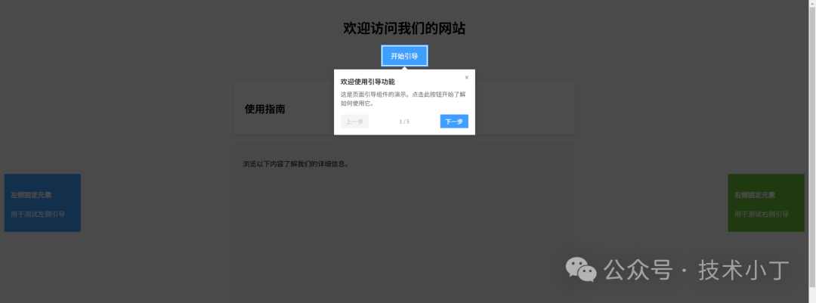Screen dimensions: 816x303
Task: Click the 右侧固定元素 label
Action: click(755, 195)
